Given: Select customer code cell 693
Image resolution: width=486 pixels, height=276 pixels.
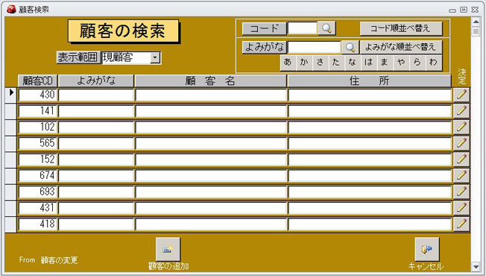Looking at the screenshot, I should tap(38, 192).
